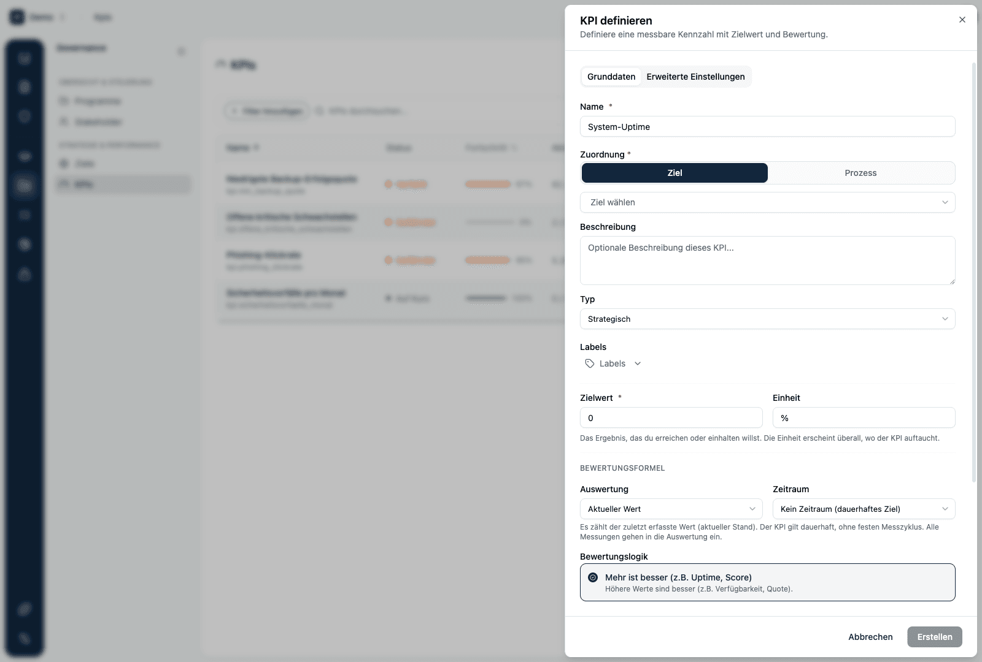Screen dimensions: 982x662
Task: Select the Prozess assignment option
Action: coord(860,173)
